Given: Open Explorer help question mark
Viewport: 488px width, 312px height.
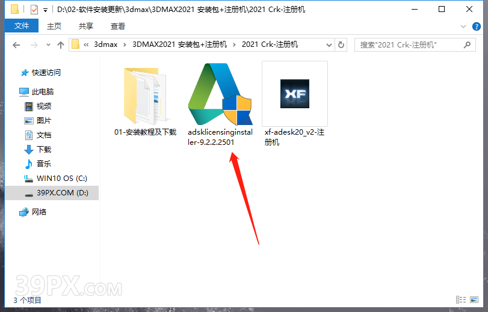Looking at the screenshot, I should pyautogui.click(x=476, y=26).
